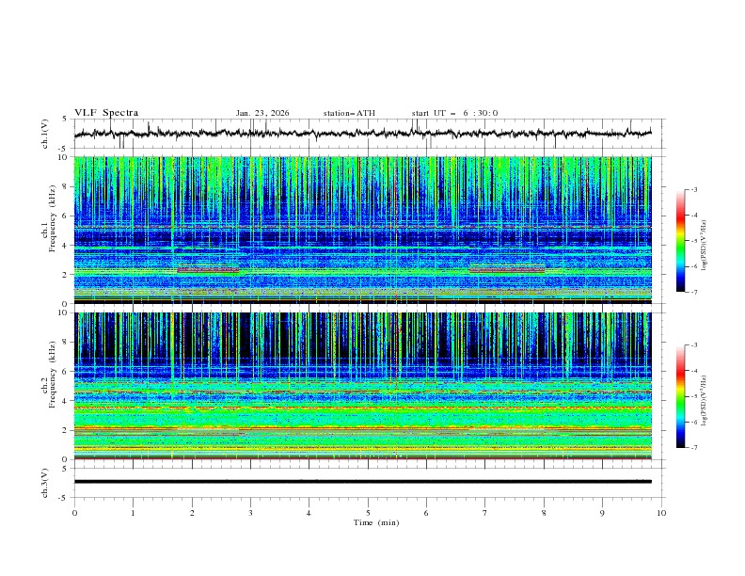Click the lower colorbar "log(PSD)(V²/Hz)" label
This screenshot has height=576, width=745.
(704, 401)
